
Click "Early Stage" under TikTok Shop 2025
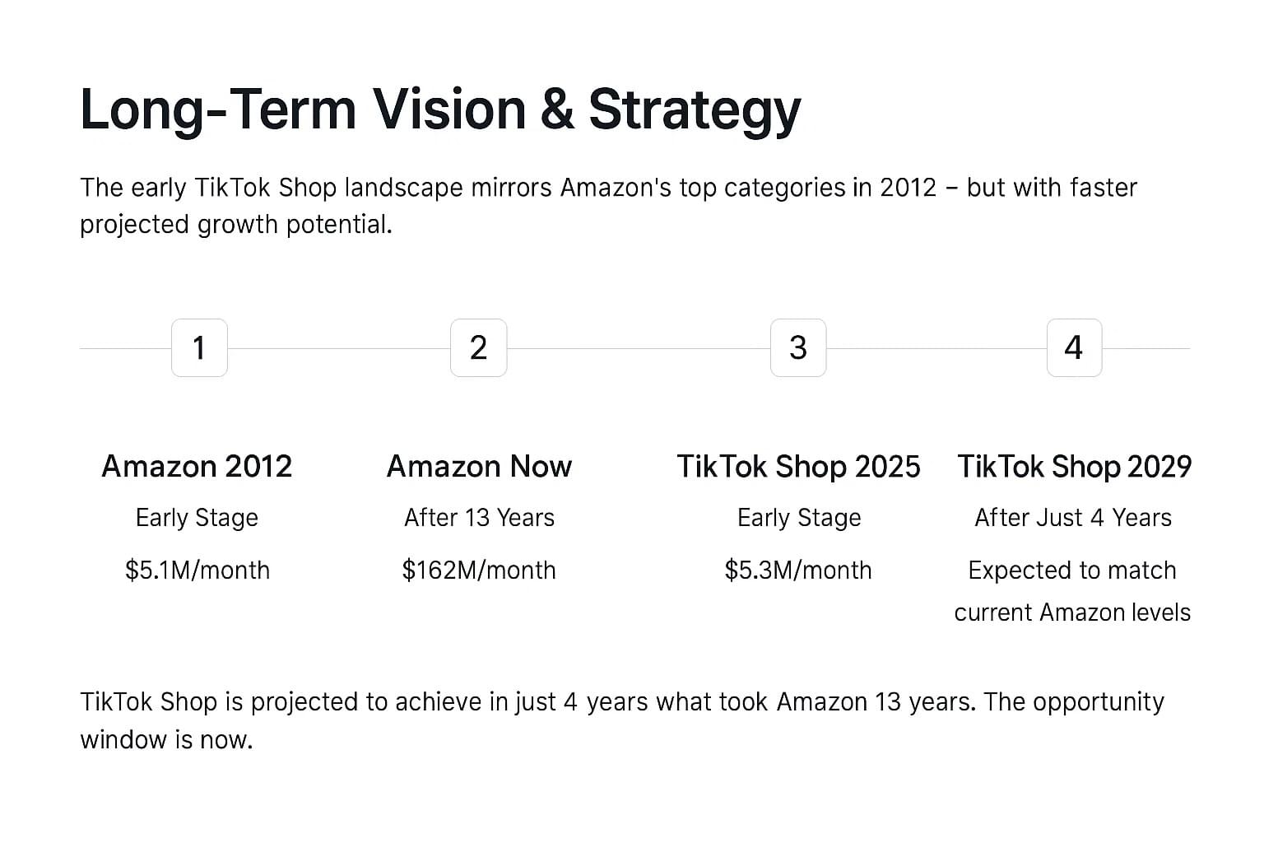pos(798,518)
